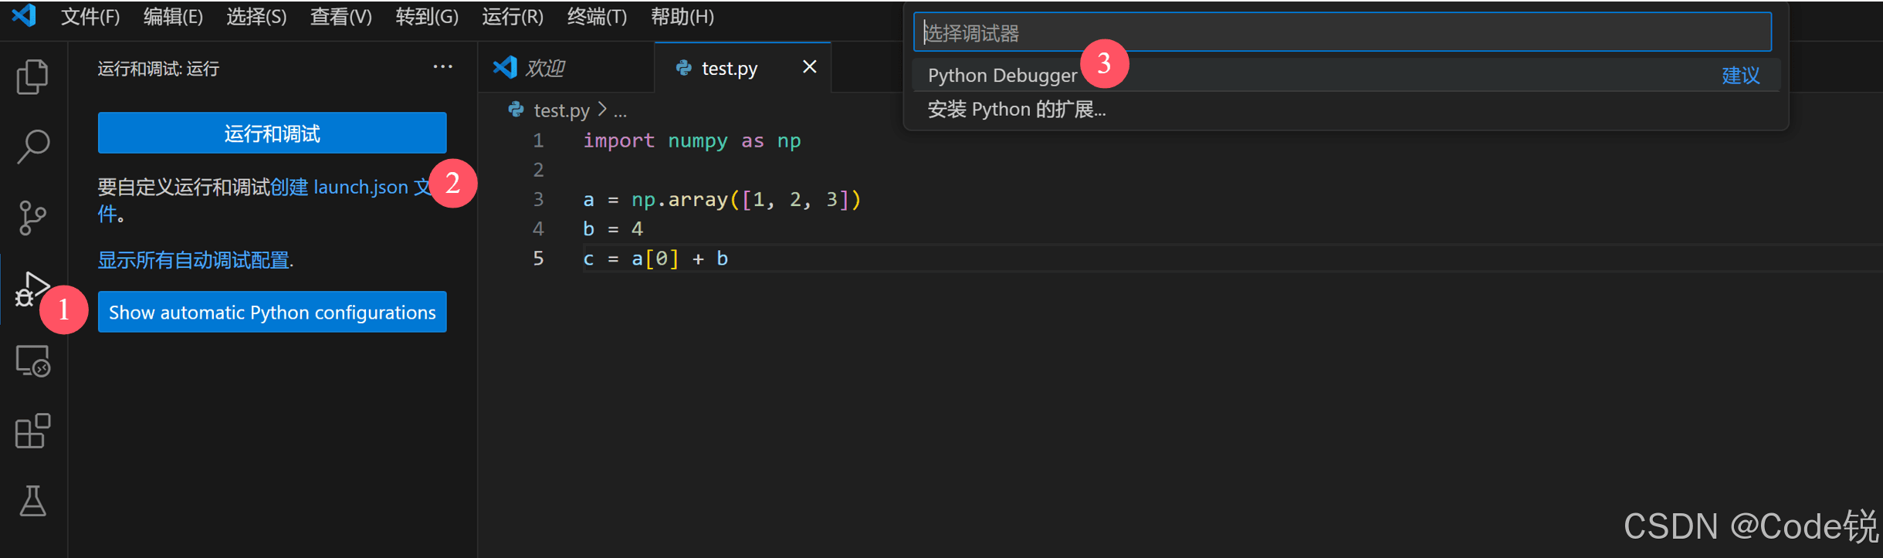Open the 文件(F) menu
Viewport: 1883px width, 558px height.
(90, 16)
